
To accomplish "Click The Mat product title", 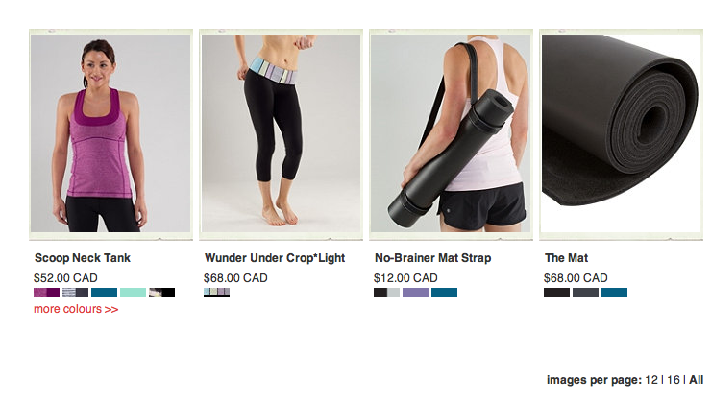I will click(x=566, y=258).
